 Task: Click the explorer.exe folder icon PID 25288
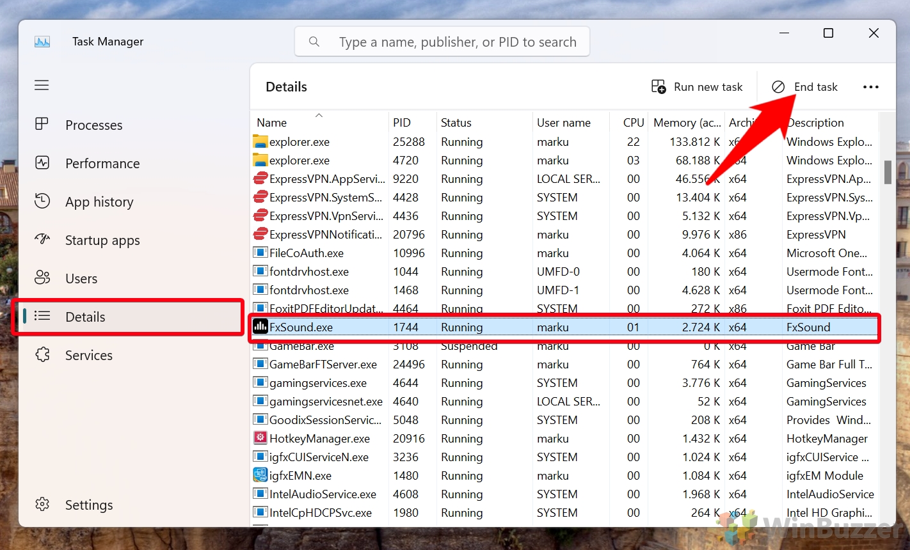coord(260,141)
